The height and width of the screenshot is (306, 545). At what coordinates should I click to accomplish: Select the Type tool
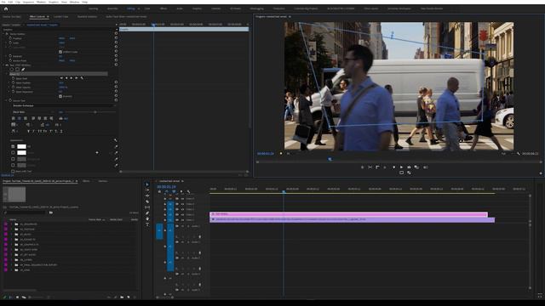tap(147, 224)
